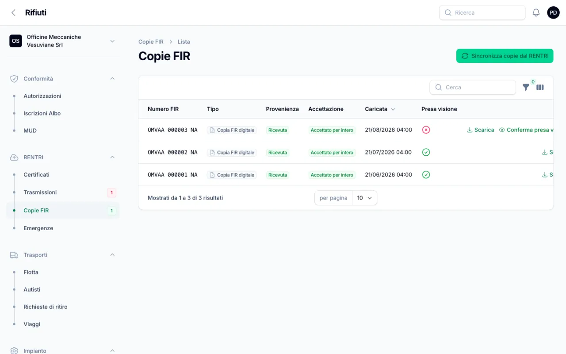Open the notifications bell
Screen dimensions: 566x354
click(536, 12)
